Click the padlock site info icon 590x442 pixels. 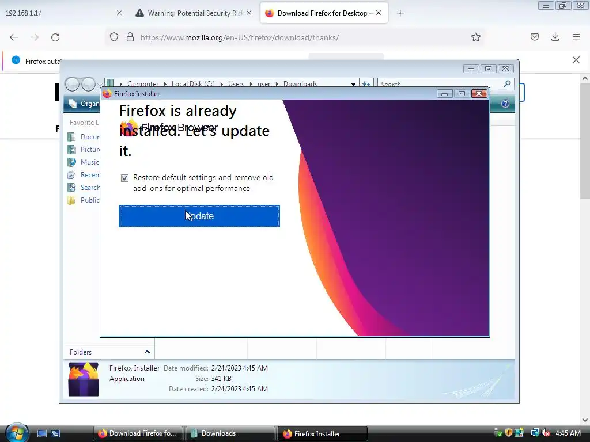point(130,37)
